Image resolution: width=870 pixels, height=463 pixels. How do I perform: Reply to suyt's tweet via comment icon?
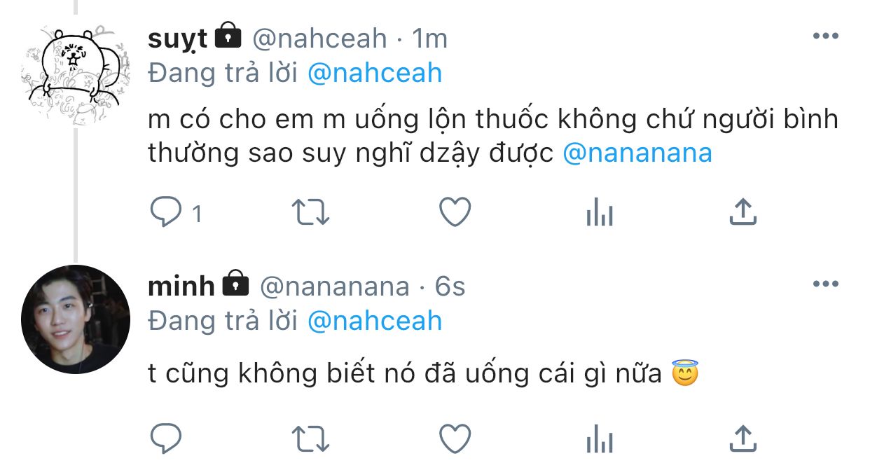[165, 212]
